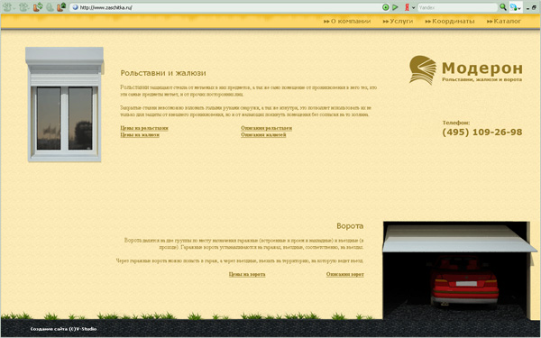
Task: Click the green circular address bar icon
Action: [x=386, y=7]
